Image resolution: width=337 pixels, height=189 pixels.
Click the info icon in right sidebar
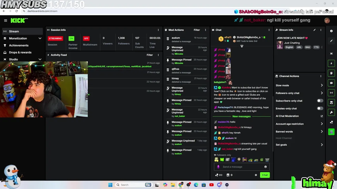[331, 31]
